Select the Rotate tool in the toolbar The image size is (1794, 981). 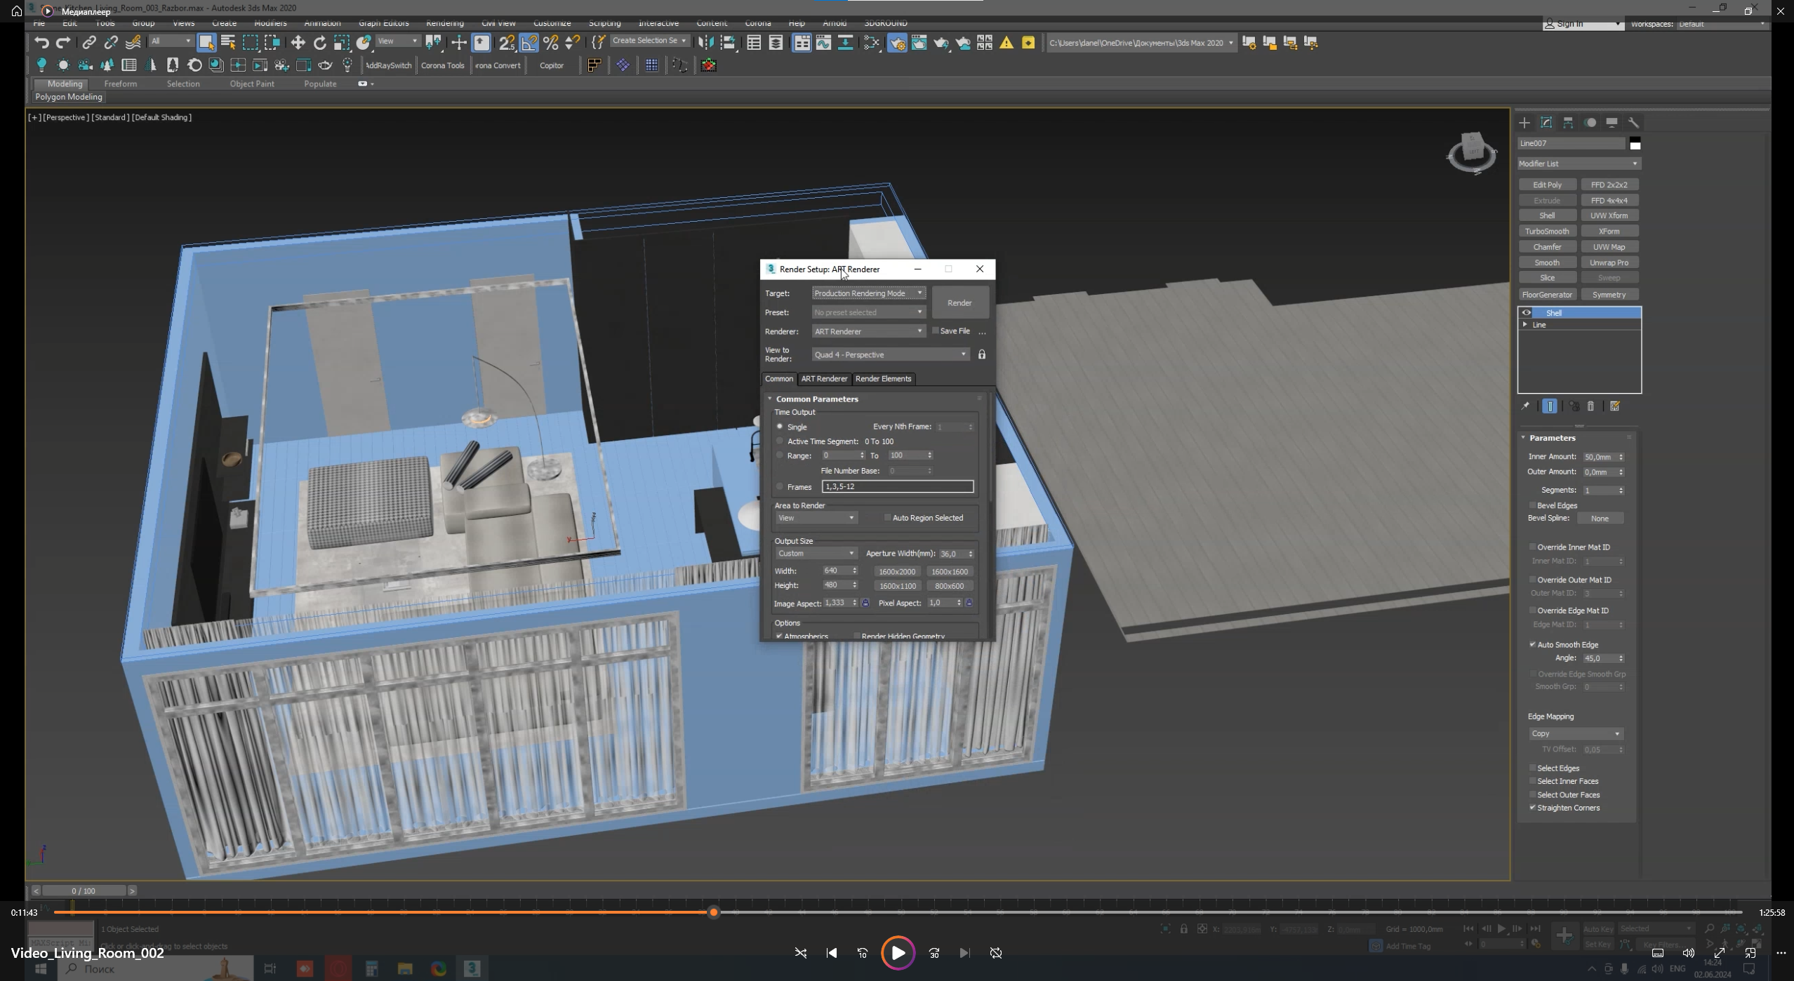click(x=320, y=42)
